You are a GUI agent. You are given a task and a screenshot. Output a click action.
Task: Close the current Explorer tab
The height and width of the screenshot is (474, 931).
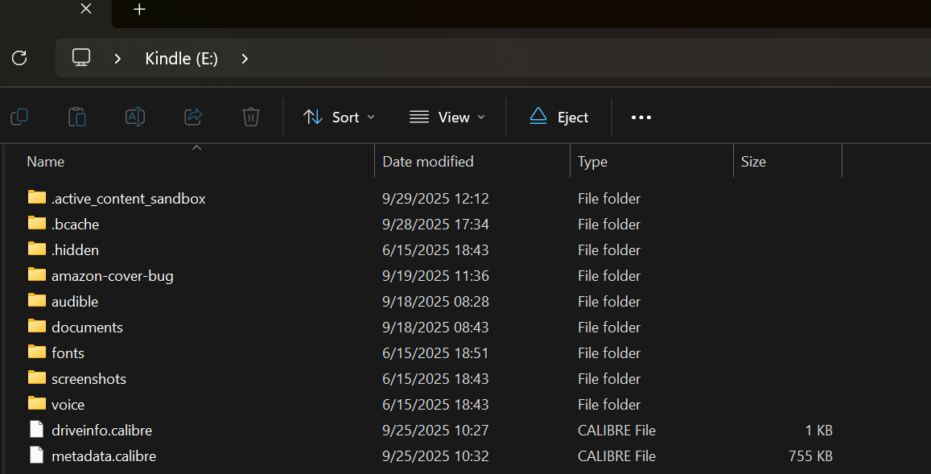86,10
